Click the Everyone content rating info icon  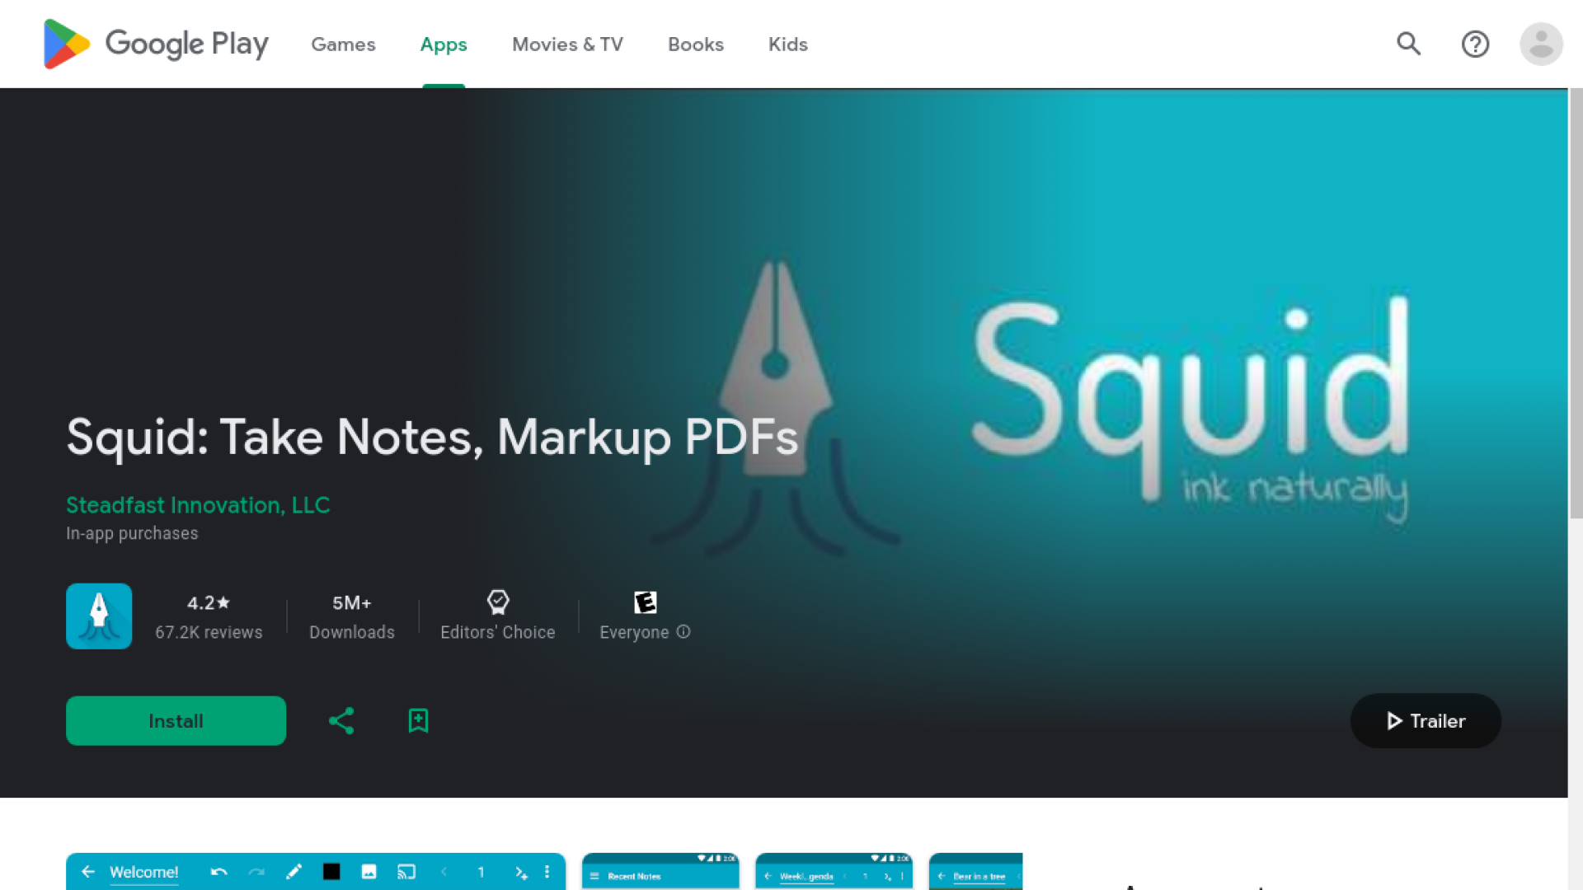683,632
